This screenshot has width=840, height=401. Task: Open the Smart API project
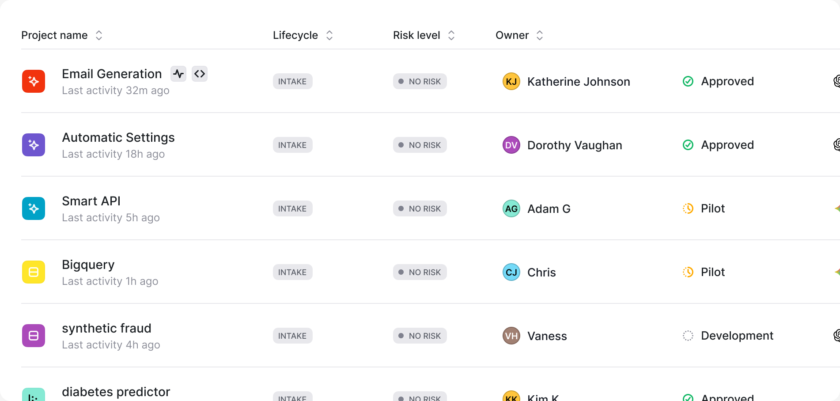point(91,201)
